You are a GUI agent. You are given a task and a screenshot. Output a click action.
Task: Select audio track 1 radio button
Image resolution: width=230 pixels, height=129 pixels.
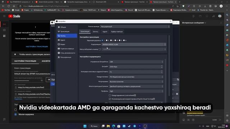(102, 40)
